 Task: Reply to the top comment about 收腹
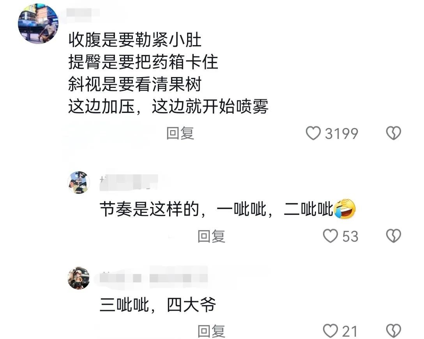coord(180,133)
